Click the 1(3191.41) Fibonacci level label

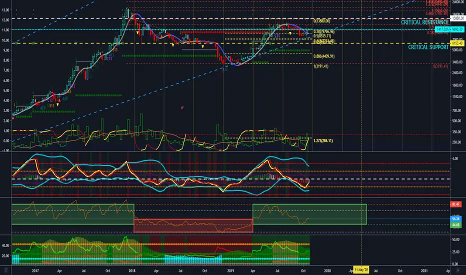click(x=321, y=66)
